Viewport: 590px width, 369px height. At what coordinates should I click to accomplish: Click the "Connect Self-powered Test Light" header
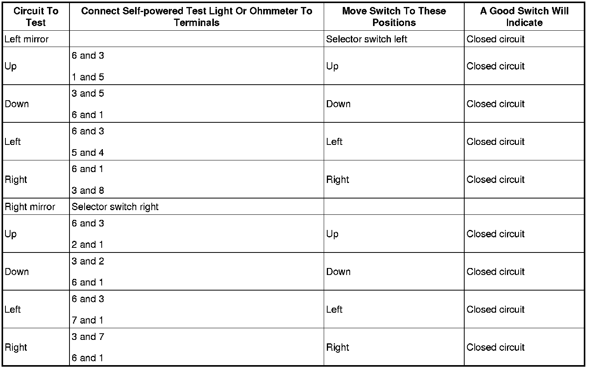pyautogui.click(x=196, y=17)
